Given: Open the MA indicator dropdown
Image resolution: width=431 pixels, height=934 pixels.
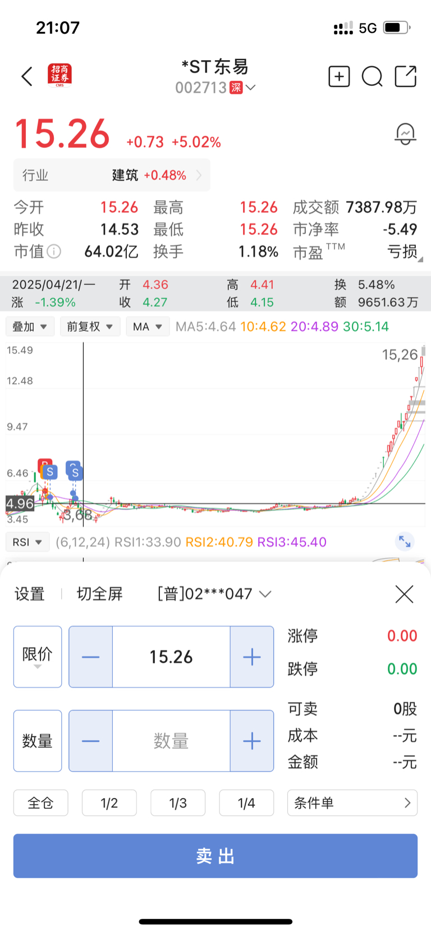Looking at the screenshot, I should (148, 326).
